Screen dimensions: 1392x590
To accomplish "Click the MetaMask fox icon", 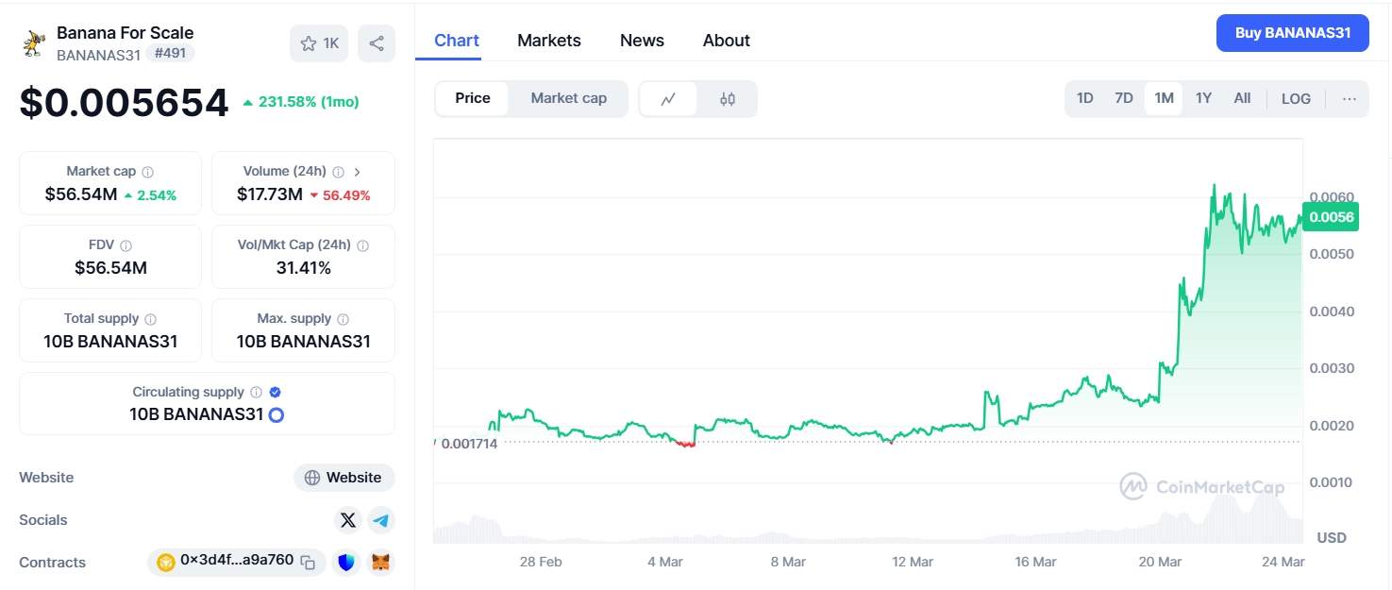I will [380, 562].
